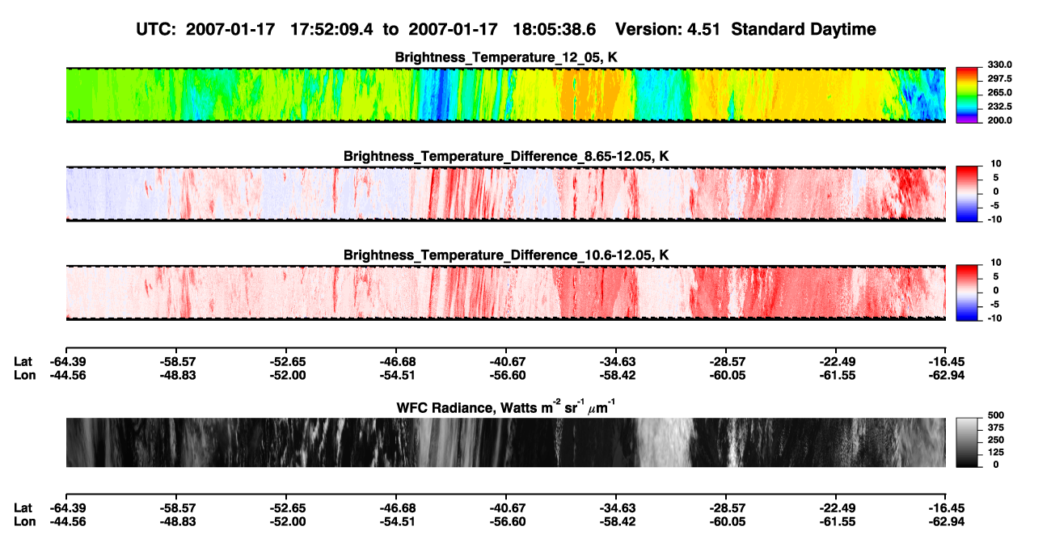Viewport: 1051px width, 539px height.
Task: Click latitude -34.63 under the WFC Radiance strip
Action: pos(616,507)
